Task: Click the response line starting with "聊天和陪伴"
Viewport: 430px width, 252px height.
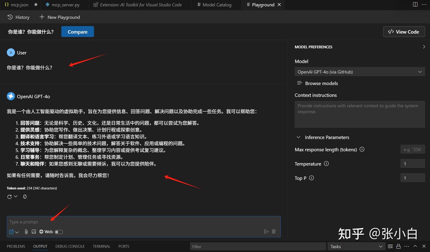Action: (x=89, y=164)
